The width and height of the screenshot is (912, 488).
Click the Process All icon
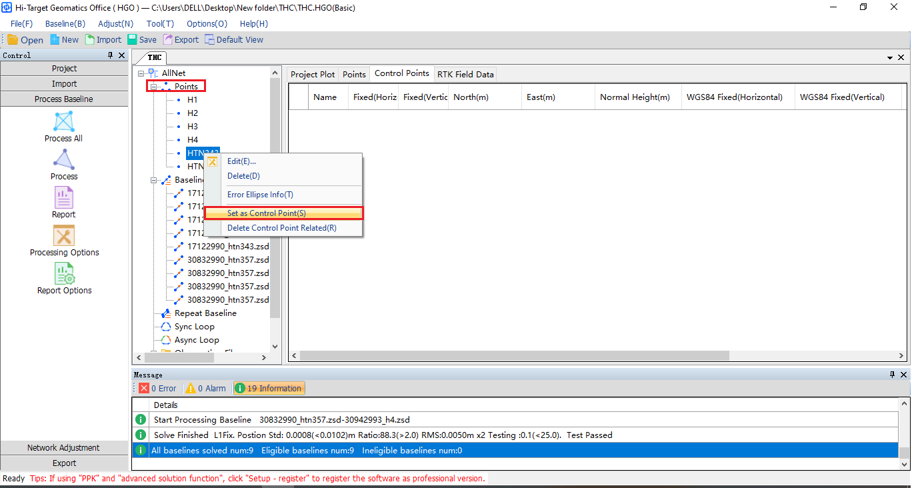64,122
